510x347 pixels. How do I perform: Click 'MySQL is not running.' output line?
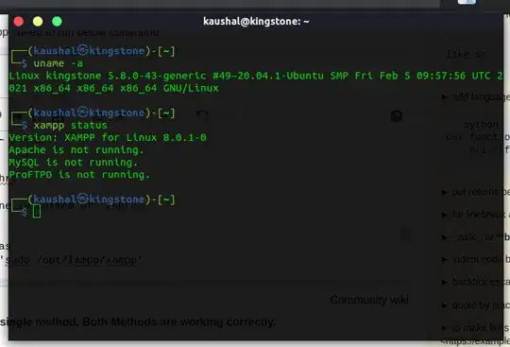[x=74, y=163]
